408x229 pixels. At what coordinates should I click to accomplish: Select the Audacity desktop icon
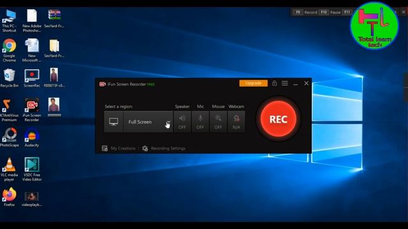32,137
